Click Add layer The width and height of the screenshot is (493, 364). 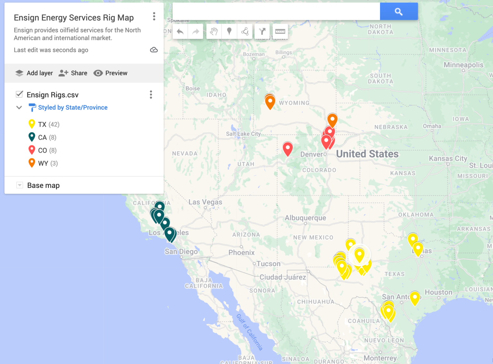34,73
